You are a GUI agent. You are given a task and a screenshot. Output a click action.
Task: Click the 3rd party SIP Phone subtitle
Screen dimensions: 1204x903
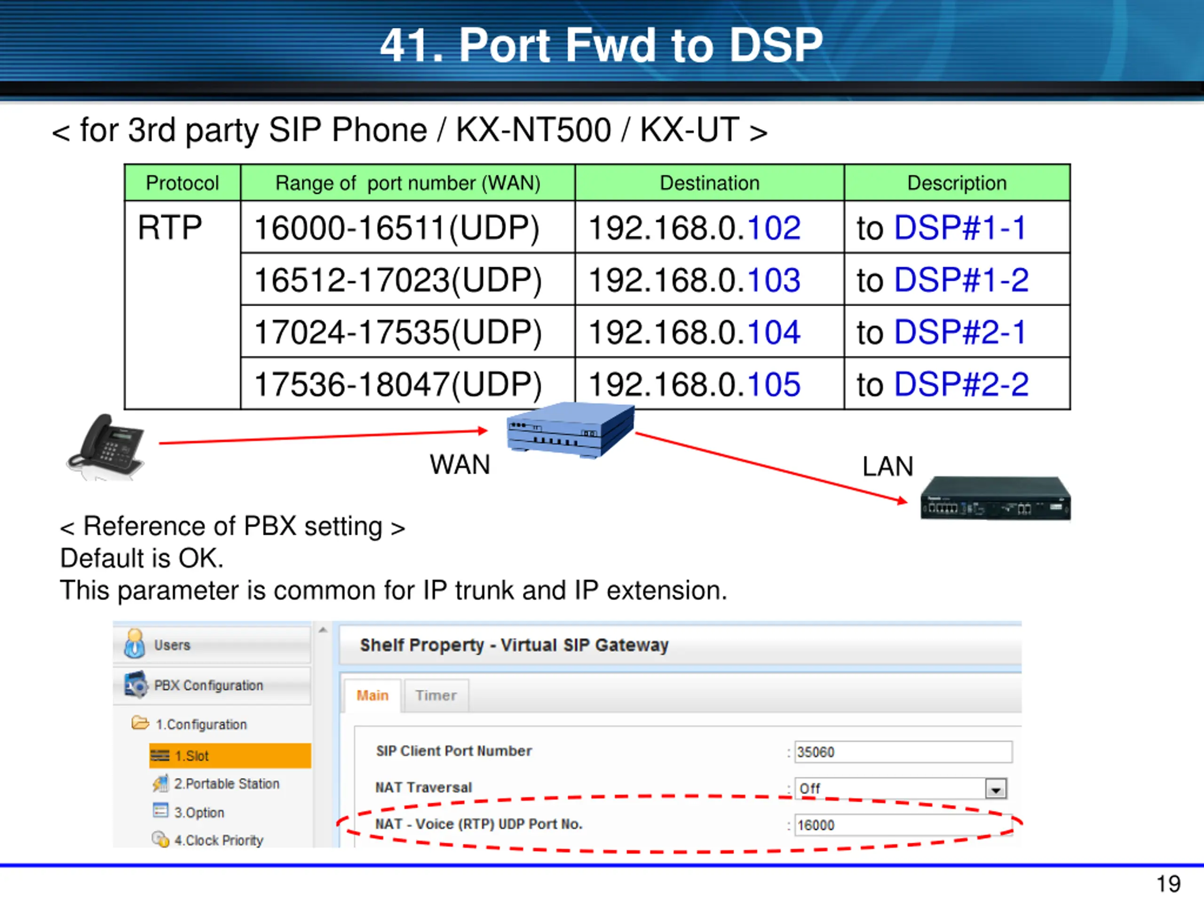click(x=409, y=131)
